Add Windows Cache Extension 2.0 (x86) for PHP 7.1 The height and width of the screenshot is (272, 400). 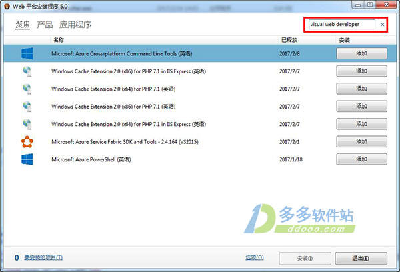coord(361,107)
